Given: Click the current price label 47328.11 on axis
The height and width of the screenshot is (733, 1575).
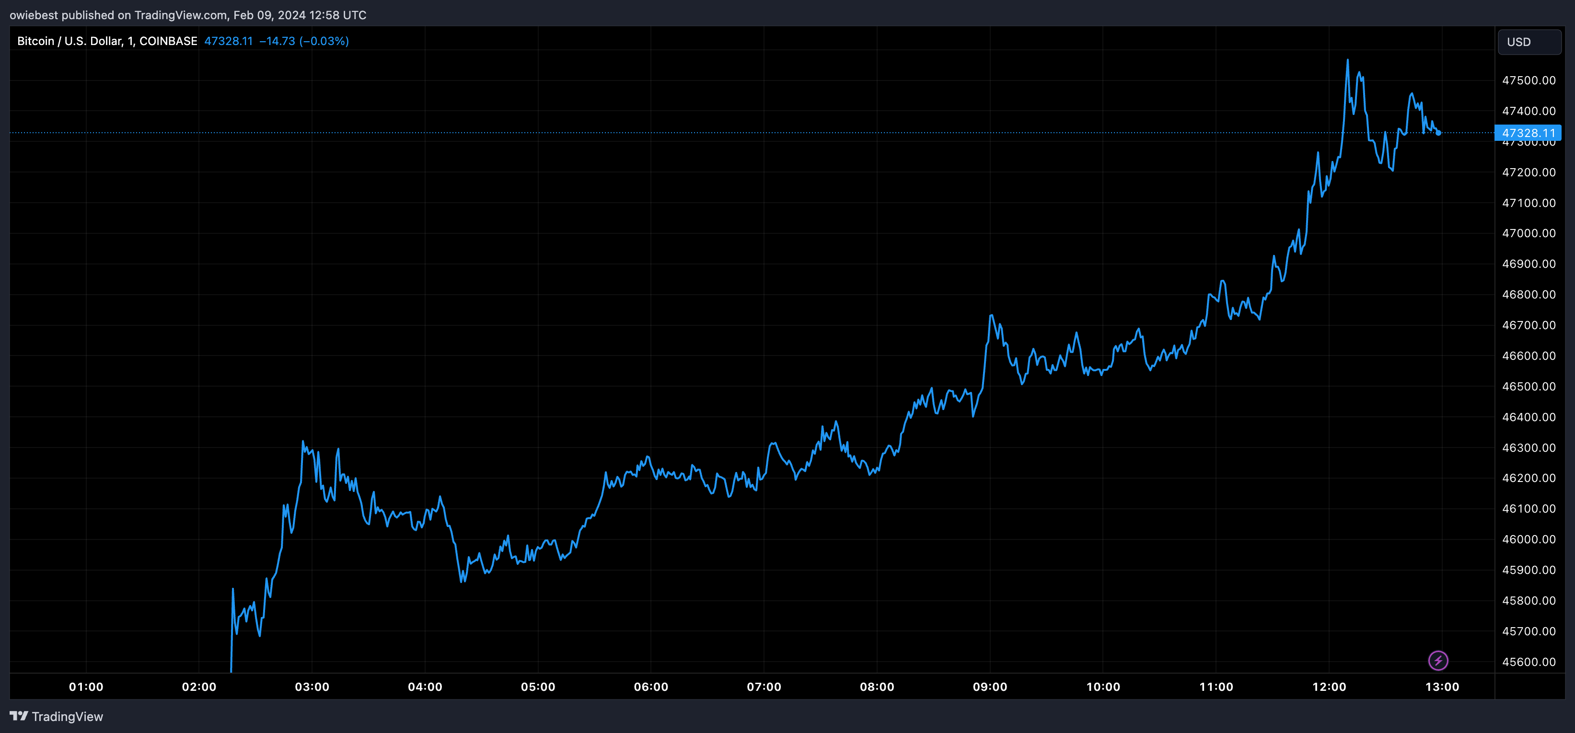Looking at the screenshot, I should point(1528,133).
